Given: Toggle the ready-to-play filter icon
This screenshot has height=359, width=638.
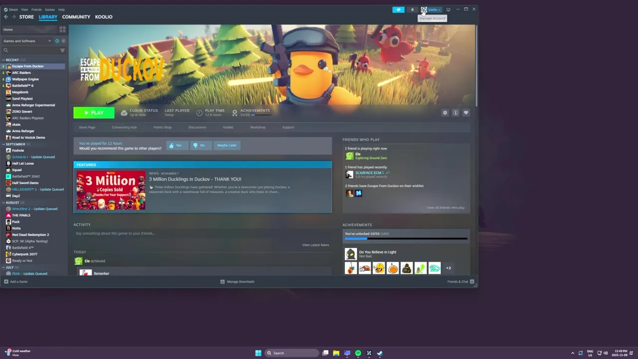Looking at the screenshot, I should 63,41.
